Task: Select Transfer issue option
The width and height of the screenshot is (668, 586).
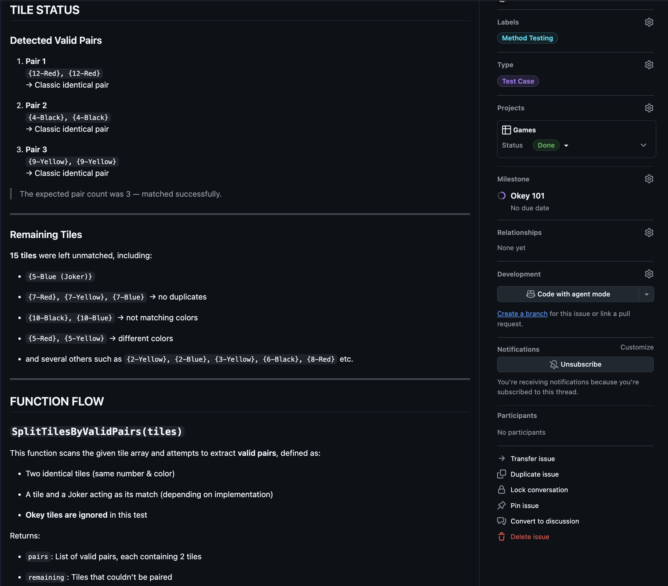Action: 532,459
